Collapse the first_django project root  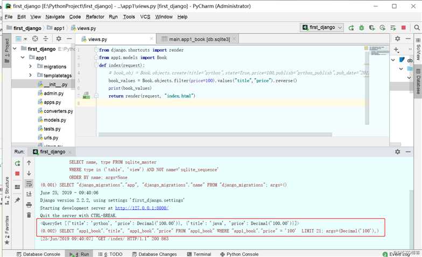tap(15, 48)
